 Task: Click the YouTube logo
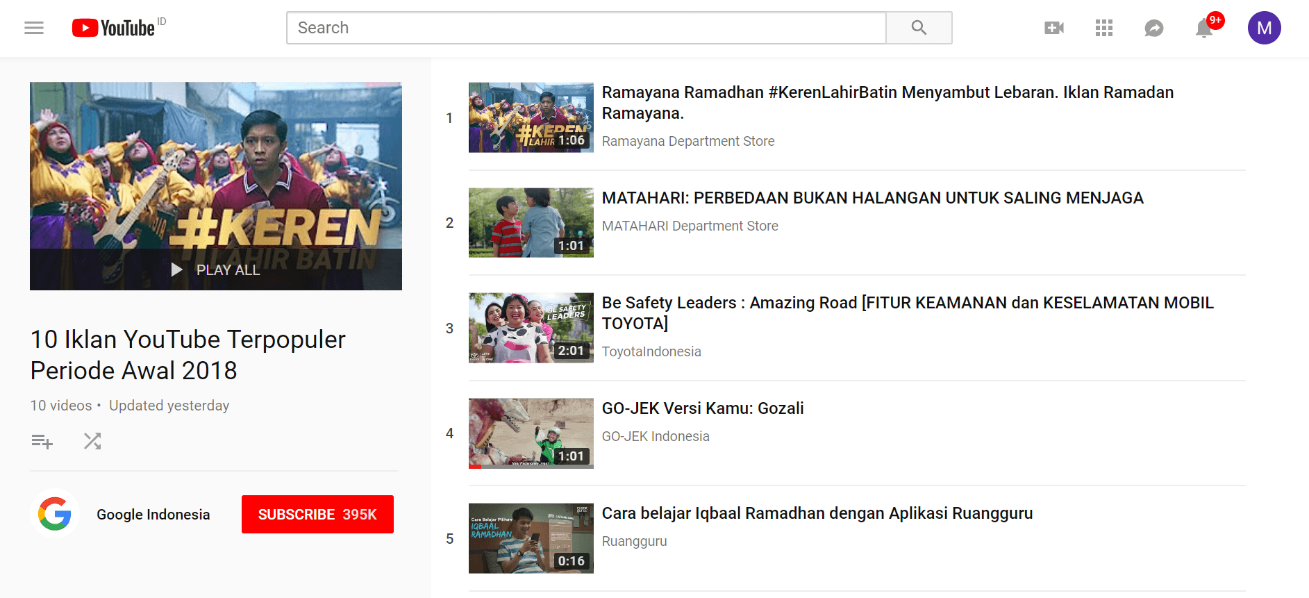115,28
